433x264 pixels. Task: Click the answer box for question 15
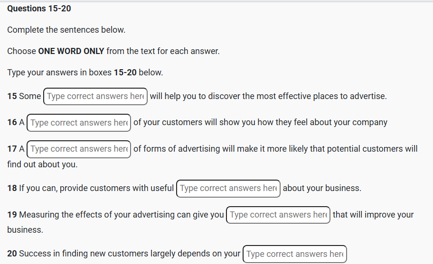pyautogui.click(x=95, y=96)
